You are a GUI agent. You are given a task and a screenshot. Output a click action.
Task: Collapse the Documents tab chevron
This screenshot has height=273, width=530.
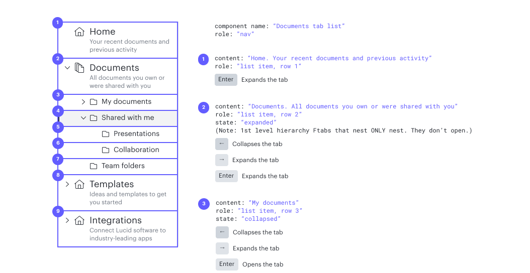click(67, 68)
